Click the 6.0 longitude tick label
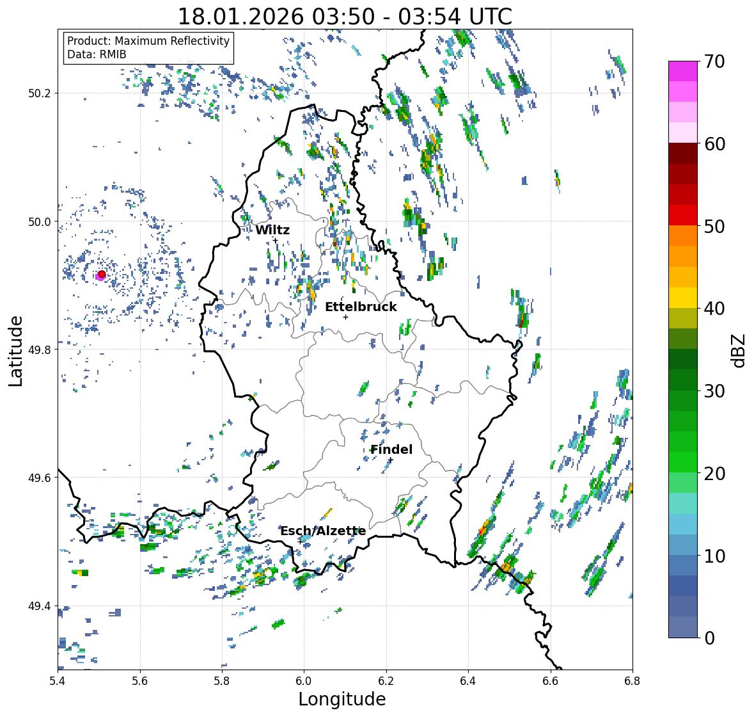 tap(304, 681)
